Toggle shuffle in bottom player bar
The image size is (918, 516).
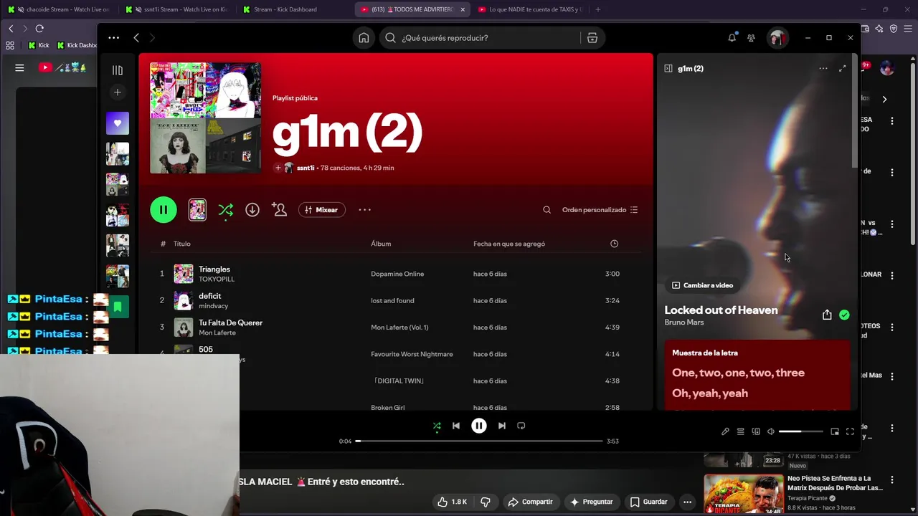tap(437, 426)
